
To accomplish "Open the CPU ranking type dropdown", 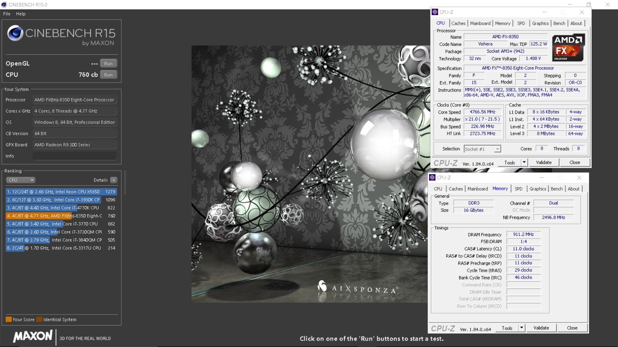I will (x=21, y=180).
